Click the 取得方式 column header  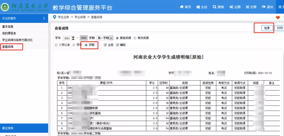[x=240, y=83]
